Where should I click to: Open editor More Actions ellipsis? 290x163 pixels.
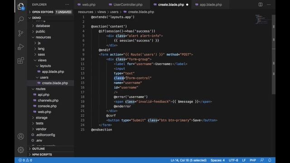pos(269,5)
